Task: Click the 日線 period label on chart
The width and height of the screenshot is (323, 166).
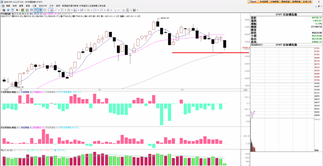Action: [245, 90]
